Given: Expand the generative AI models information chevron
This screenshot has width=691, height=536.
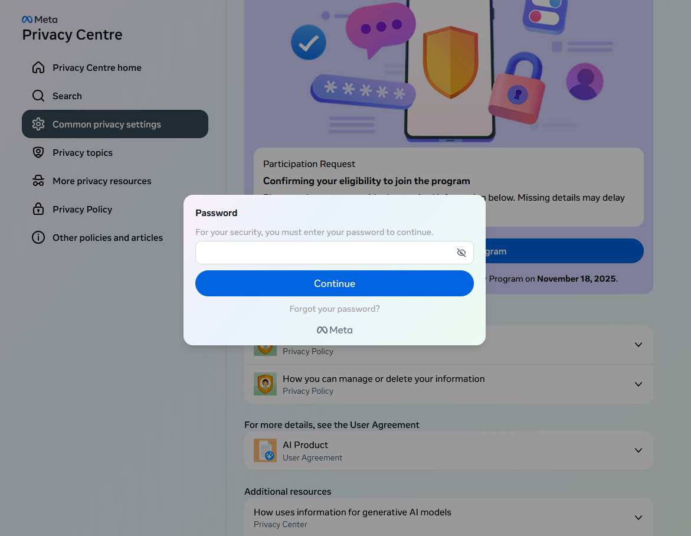Looking at the screenshot, I should click(638, 518).
